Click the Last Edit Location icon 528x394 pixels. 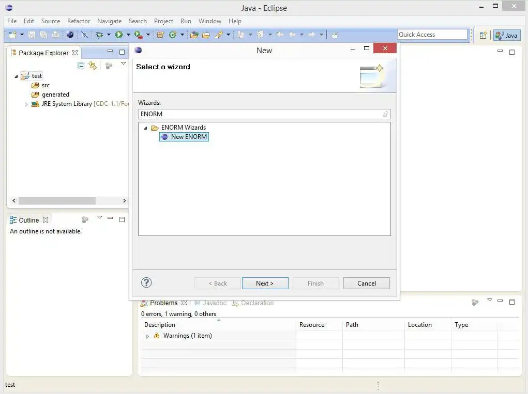(280, 35)
